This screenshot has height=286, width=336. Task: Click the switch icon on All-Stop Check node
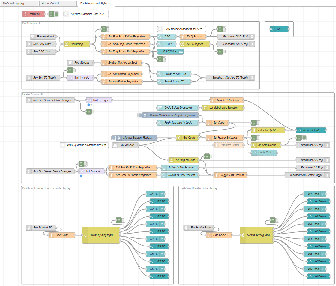[x=254, y=145]
